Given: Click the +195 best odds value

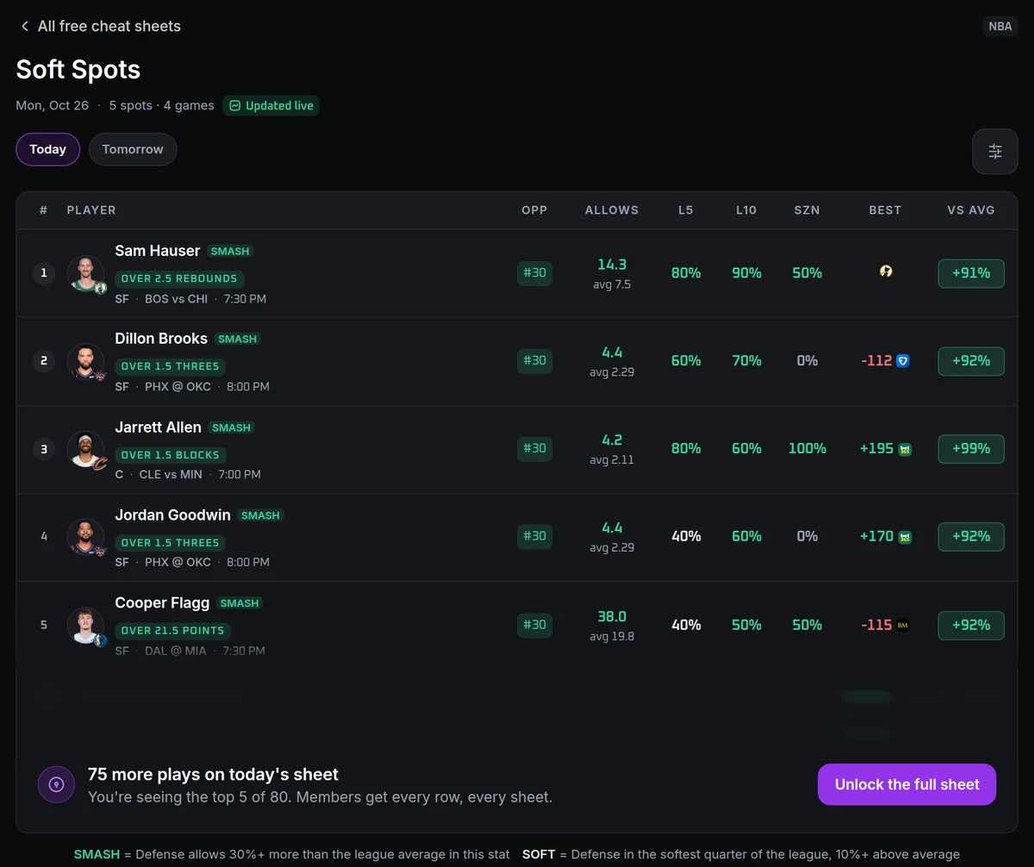Looking at the screenshot, I should click(x=876, y=449).
